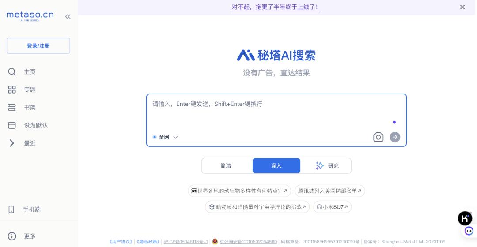Click the police badge icon in footer
477x247 pixels.
(215, 242)
